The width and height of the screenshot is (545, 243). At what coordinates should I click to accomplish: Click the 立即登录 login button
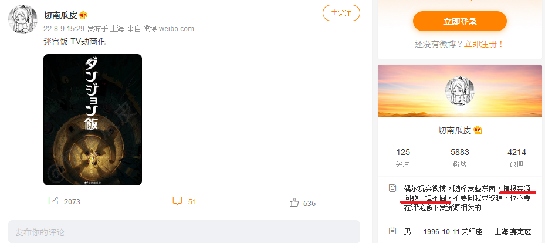[460, 21]
